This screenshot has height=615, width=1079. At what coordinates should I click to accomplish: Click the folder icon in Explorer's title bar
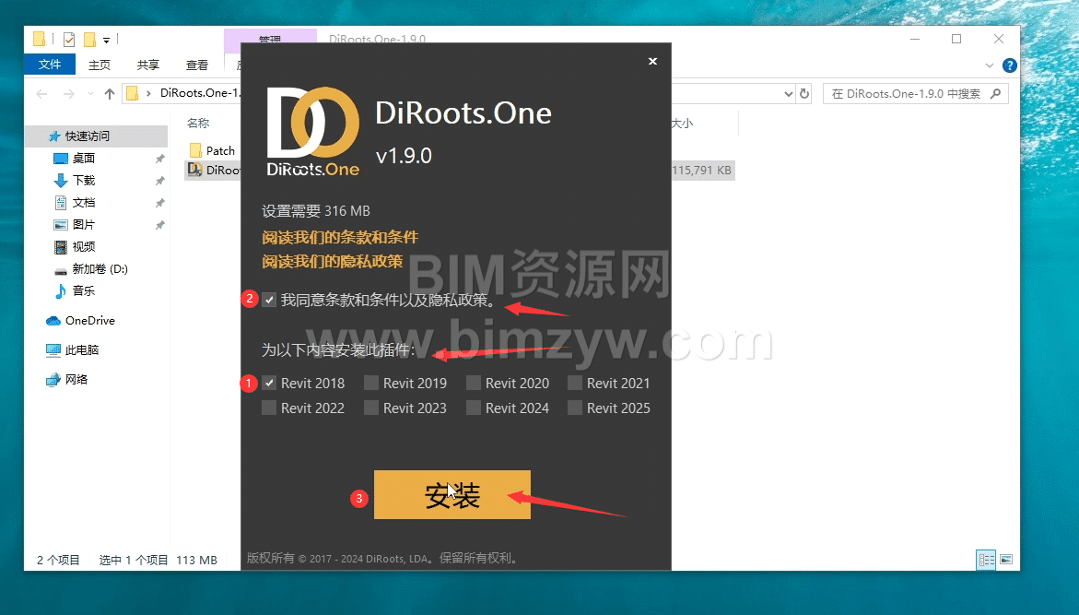coord(40,40)
